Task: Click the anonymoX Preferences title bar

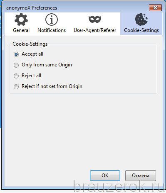Action: coord(75,8)
